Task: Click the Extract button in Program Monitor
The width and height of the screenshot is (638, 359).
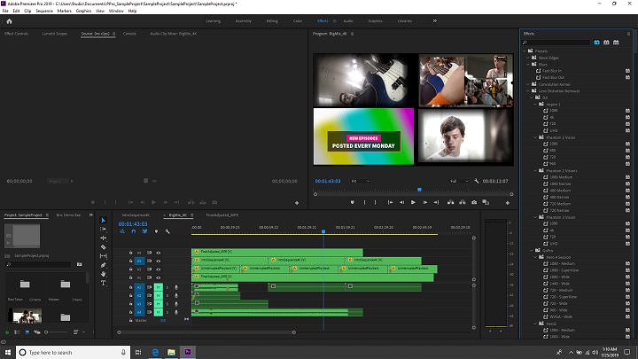Action: point(463,202)
